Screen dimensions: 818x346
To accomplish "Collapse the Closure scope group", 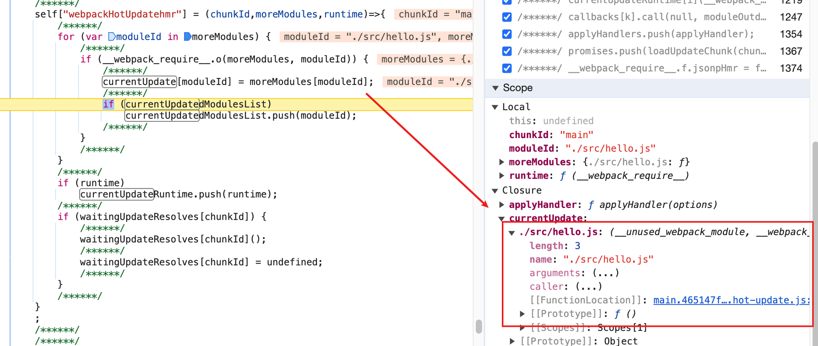I will 495,191.
